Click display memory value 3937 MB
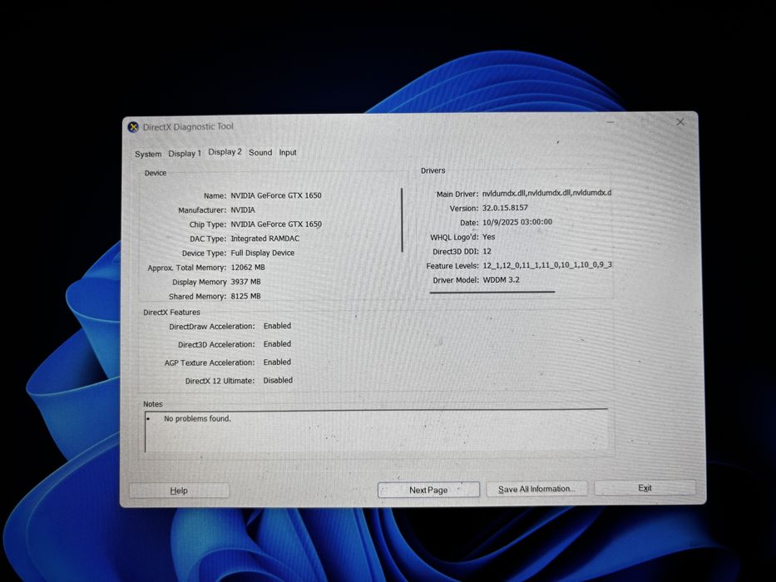Image resolution: width=776 pixels, height=582 pixels. click(x=245, y=282)
